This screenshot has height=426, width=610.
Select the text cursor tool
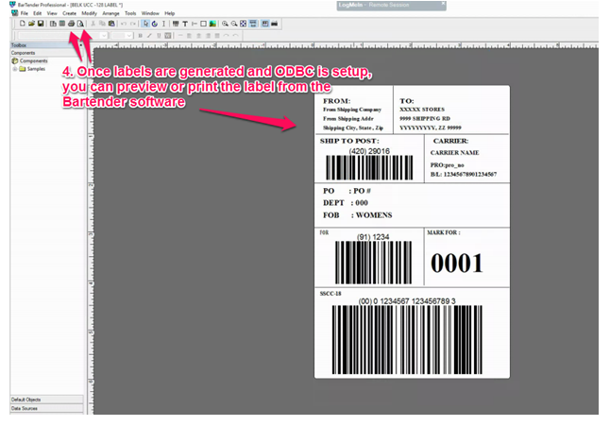coord(163,24)
